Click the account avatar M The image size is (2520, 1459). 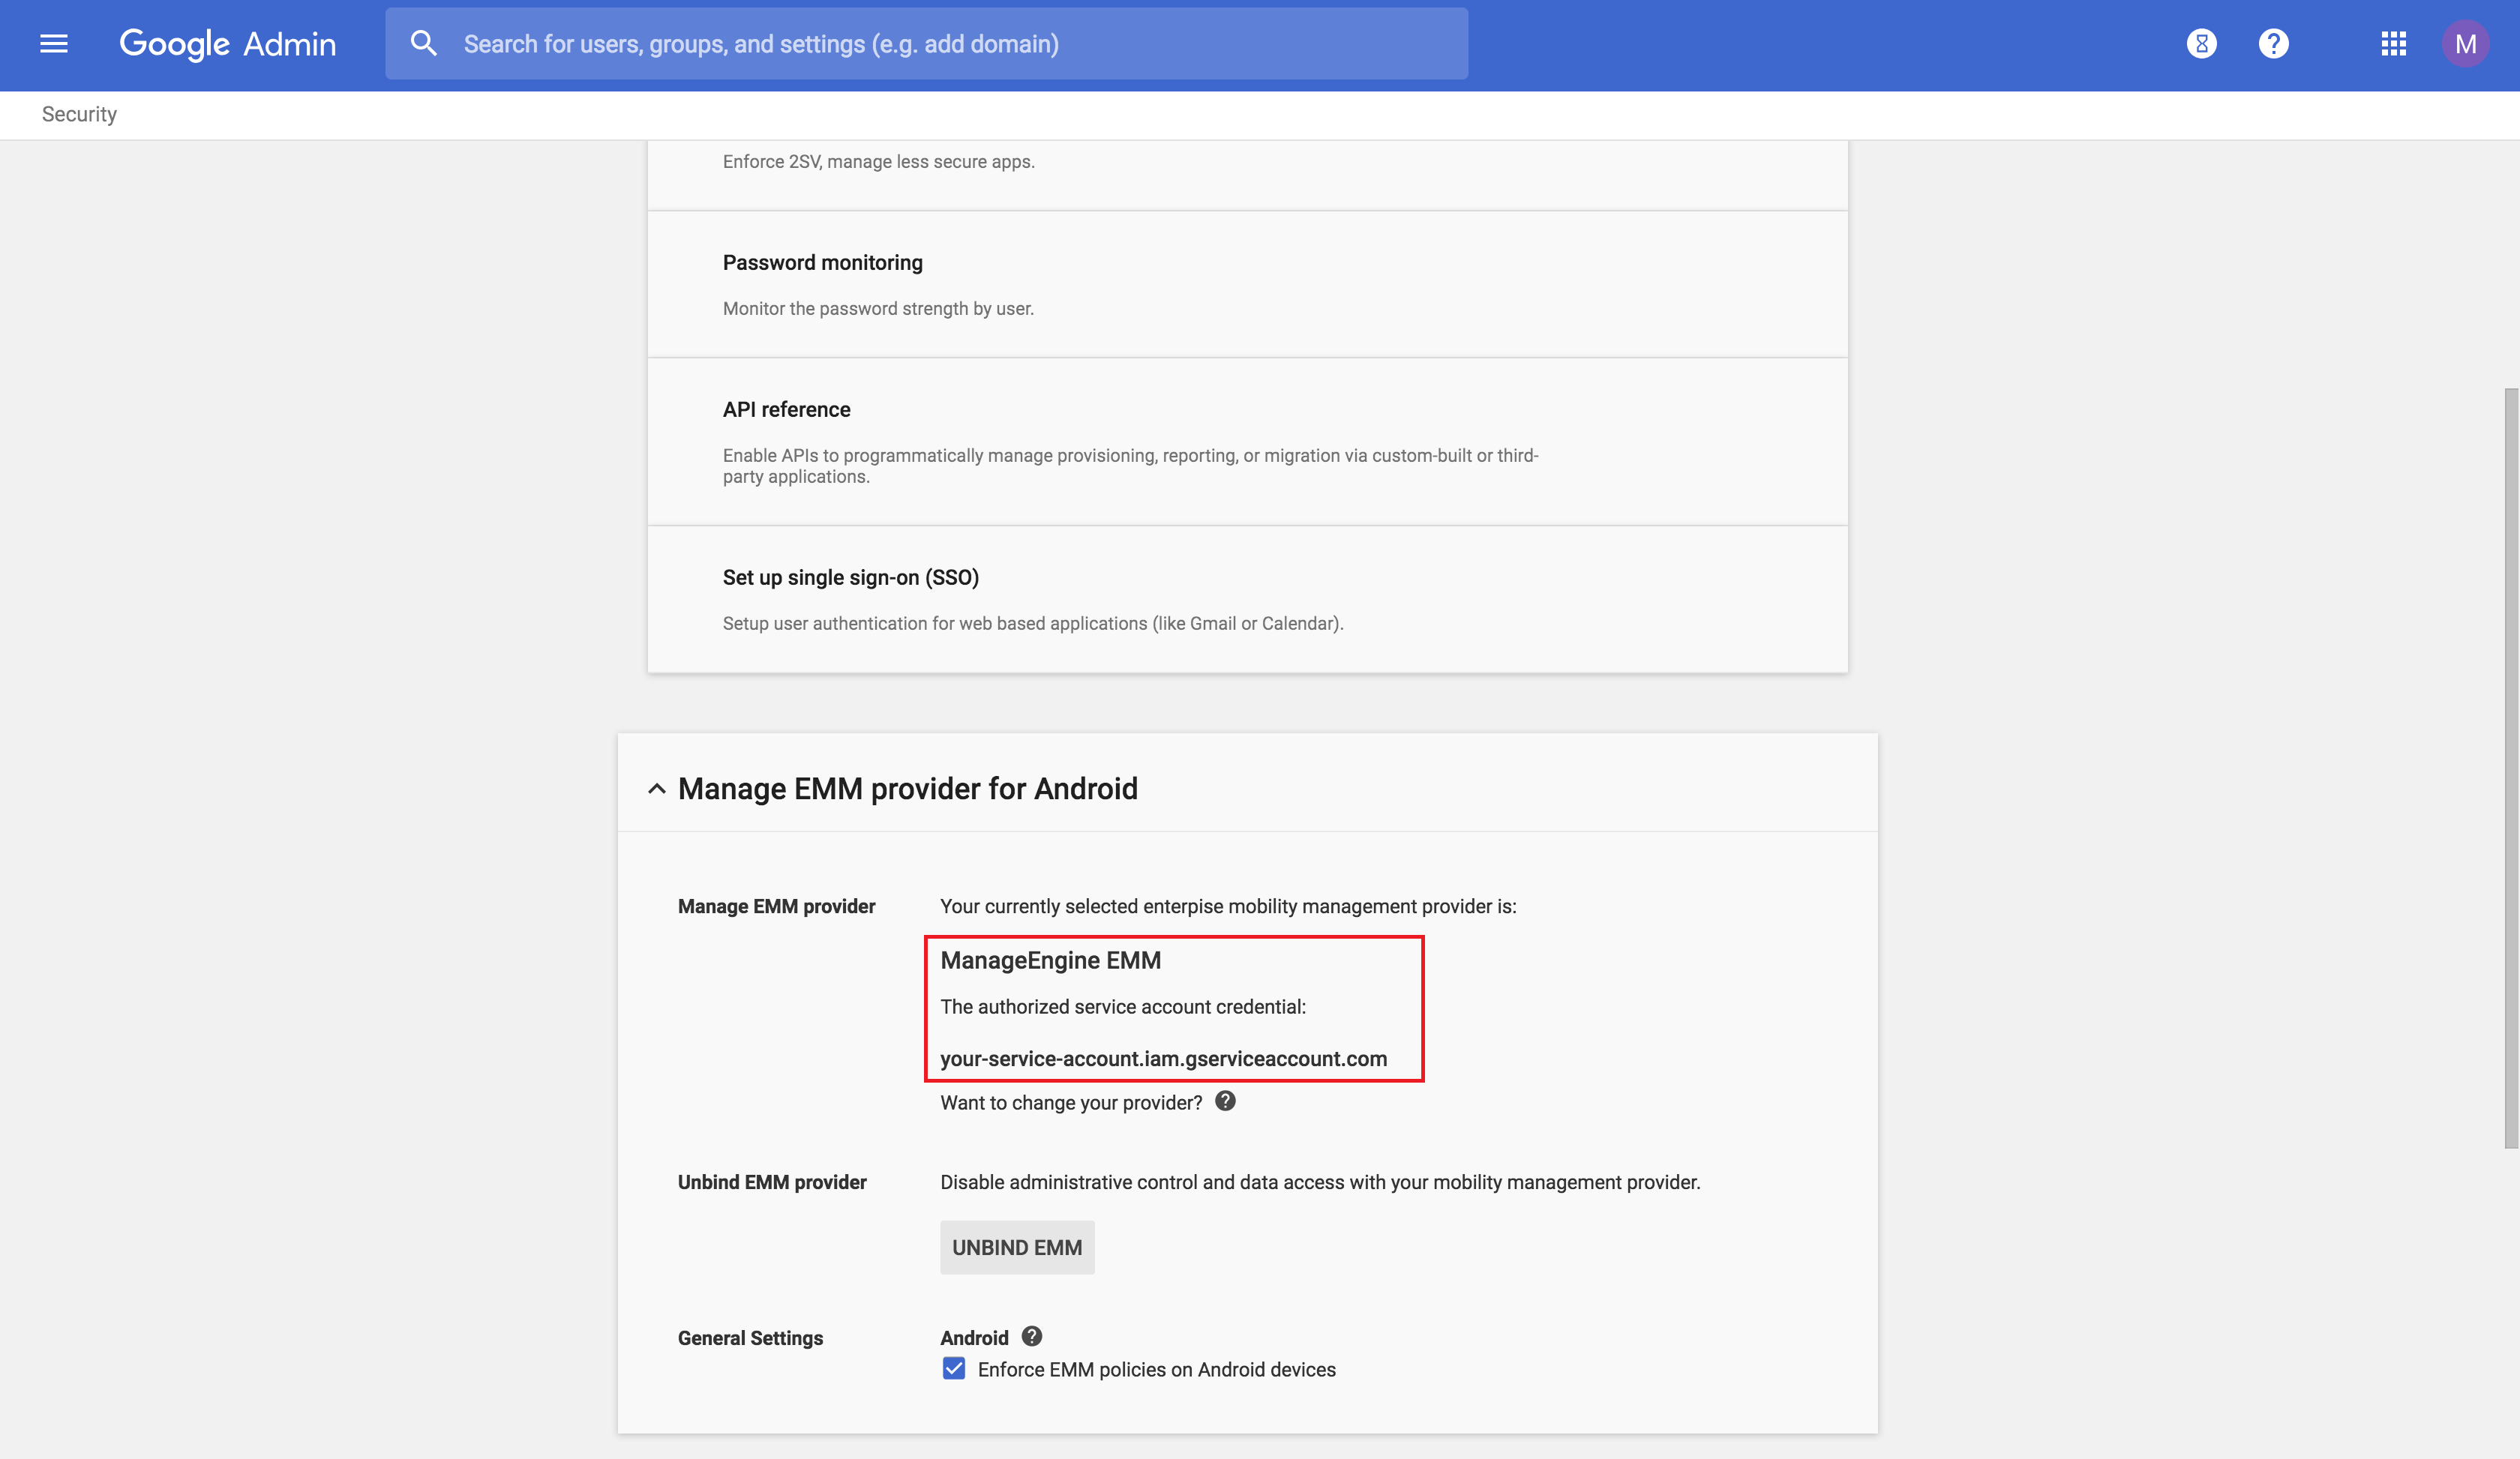point(2466,43)
